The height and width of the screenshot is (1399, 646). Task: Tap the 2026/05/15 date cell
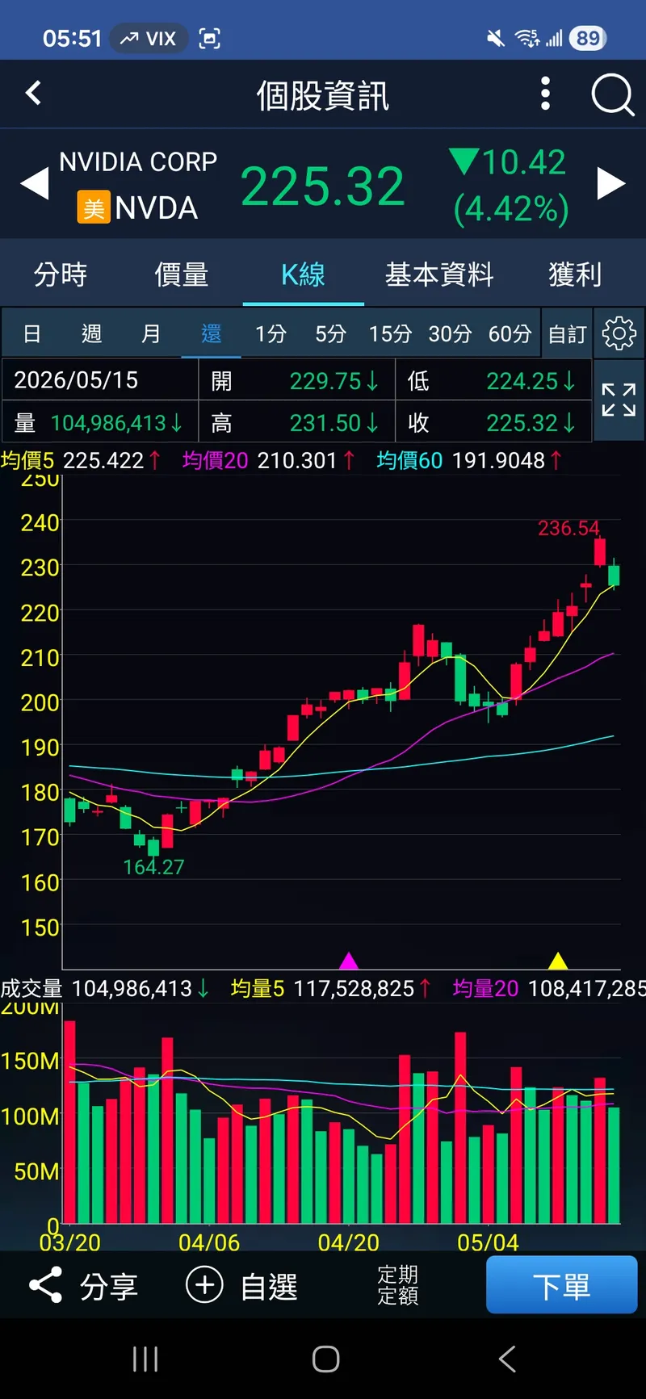[100, 379]
